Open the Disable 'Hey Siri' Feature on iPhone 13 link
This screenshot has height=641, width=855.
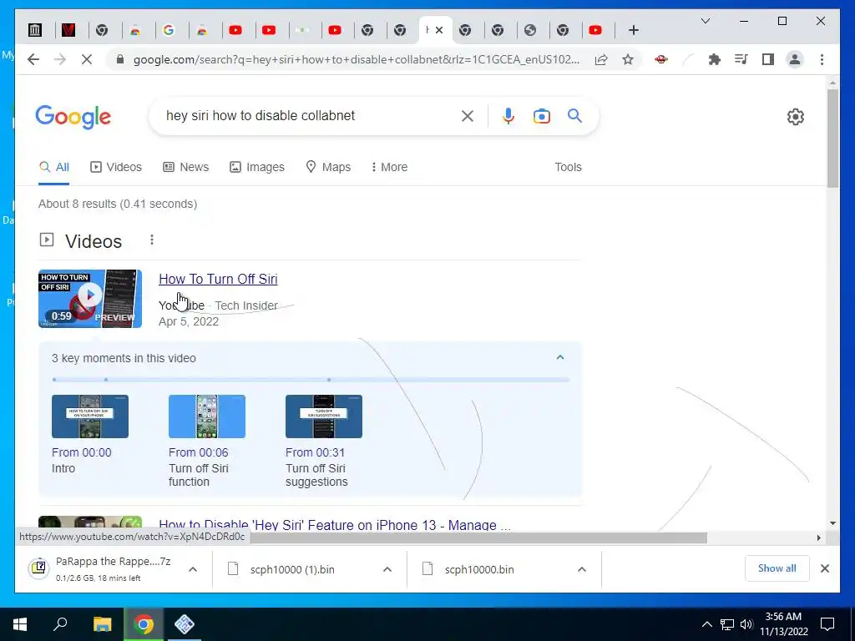click(x=335, y=526)
